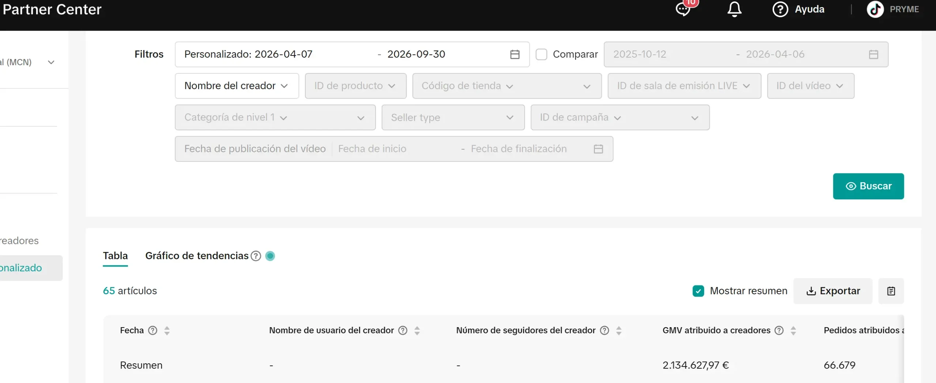936x383 pixels.
Task: Open the Seller type dropdown
Action: click(x=453, y=118)
